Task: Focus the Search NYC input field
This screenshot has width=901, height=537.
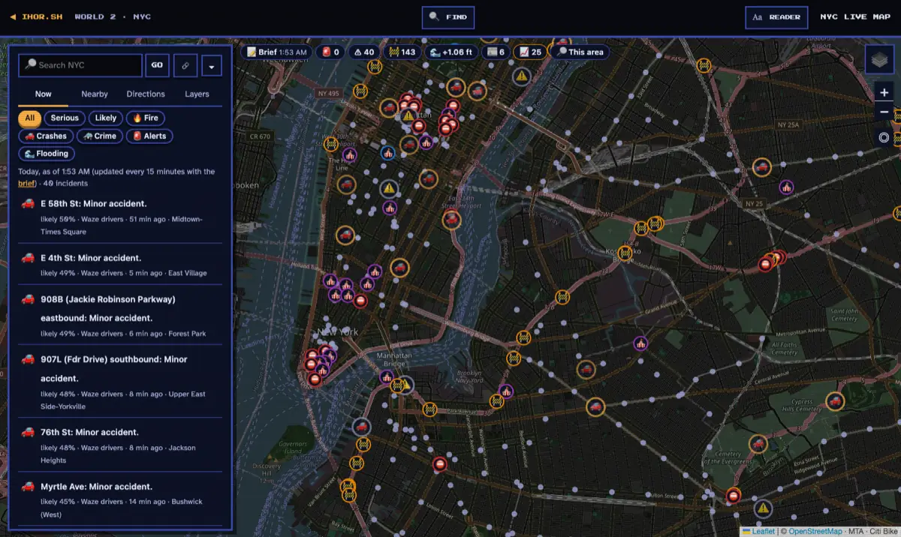Action: pos(80,65)
